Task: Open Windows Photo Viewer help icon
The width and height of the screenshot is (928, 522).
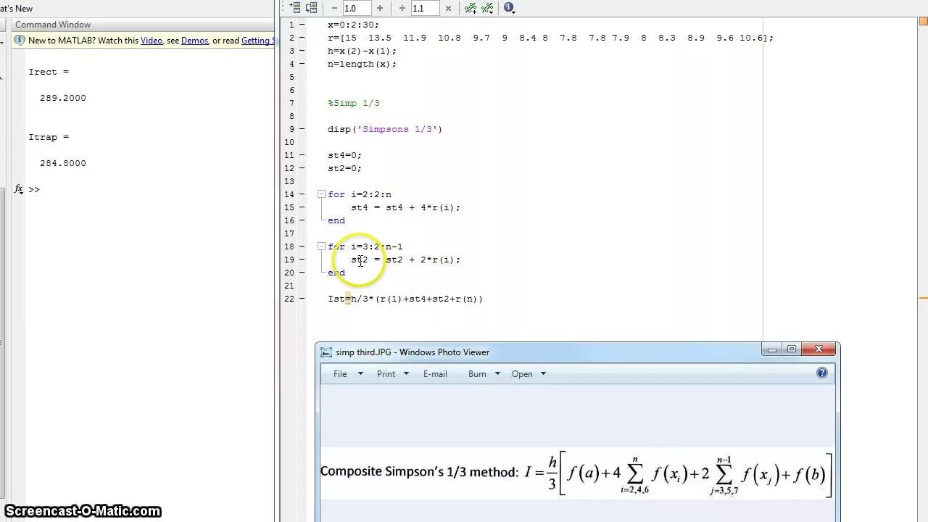Action: coord(821,373)
